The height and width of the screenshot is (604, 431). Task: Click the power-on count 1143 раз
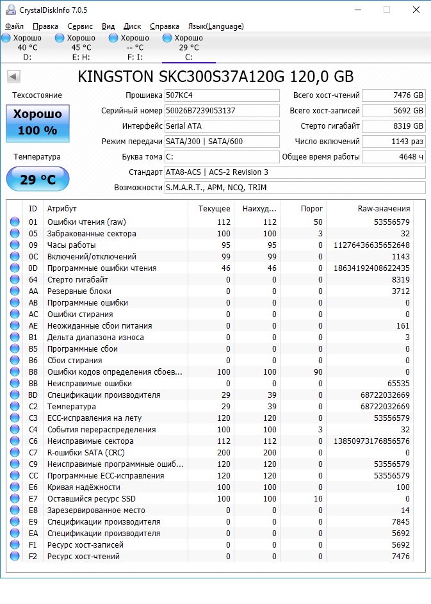coord(394,142)
